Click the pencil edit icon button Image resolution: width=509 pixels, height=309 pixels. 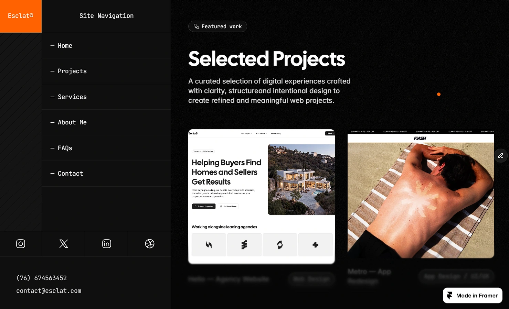(x=501, y=156)
